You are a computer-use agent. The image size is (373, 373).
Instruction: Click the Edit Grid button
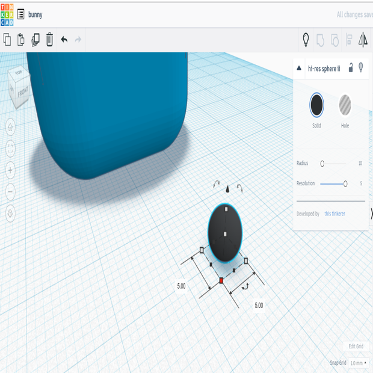(x=356, y=347)
